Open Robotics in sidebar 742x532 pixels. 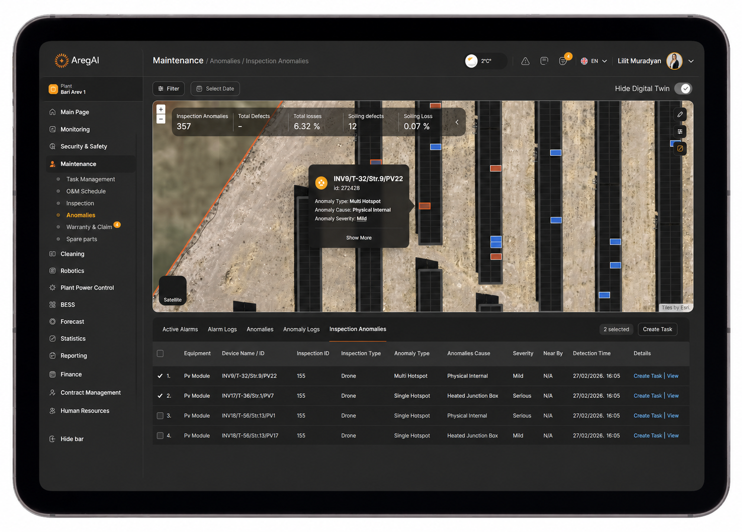(x=72, y=271)
